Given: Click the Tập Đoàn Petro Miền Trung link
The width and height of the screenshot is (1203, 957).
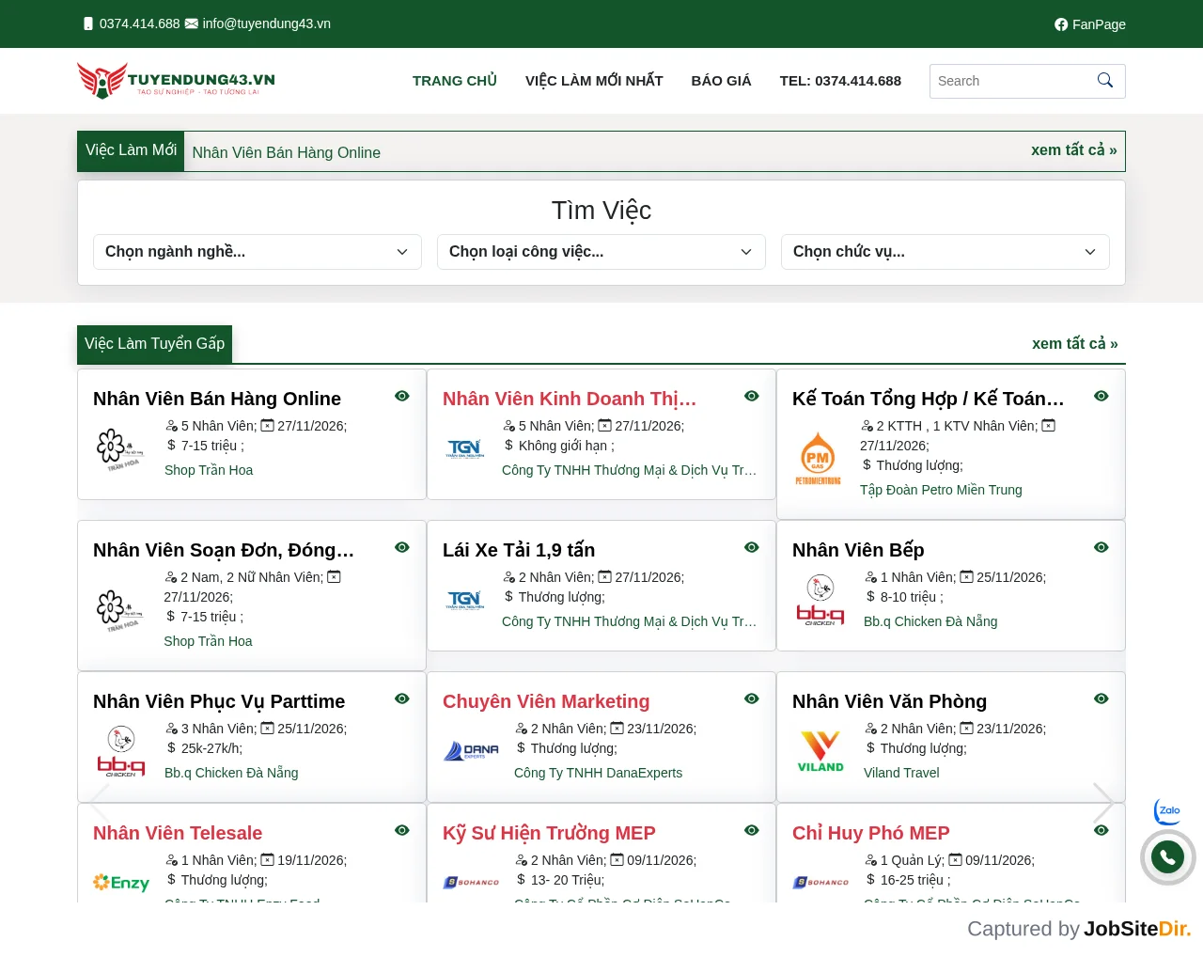Looking at the screenshot, I should (941, 490).
